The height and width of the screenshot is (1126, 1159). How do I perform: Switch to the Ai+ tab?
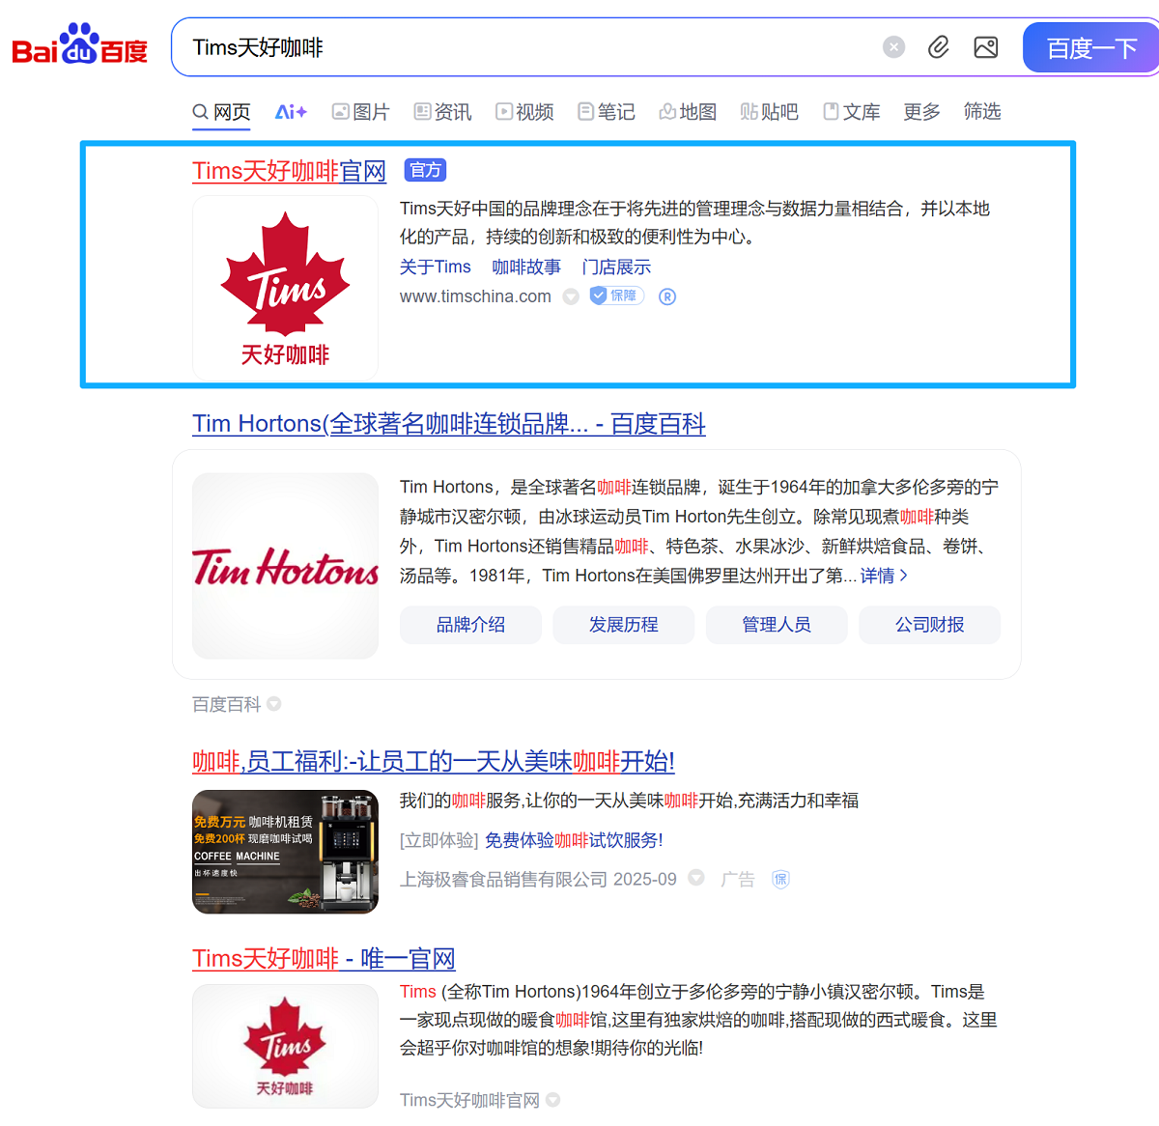[x=290, y=112]
